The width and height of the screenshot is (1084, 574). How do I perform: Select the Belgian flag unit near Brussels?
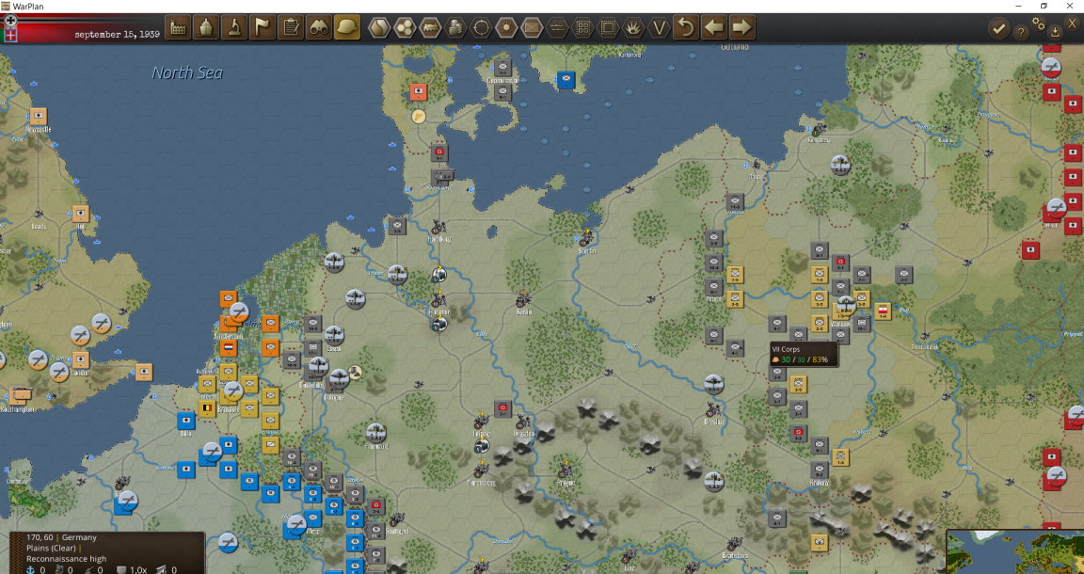coord(207,408)
